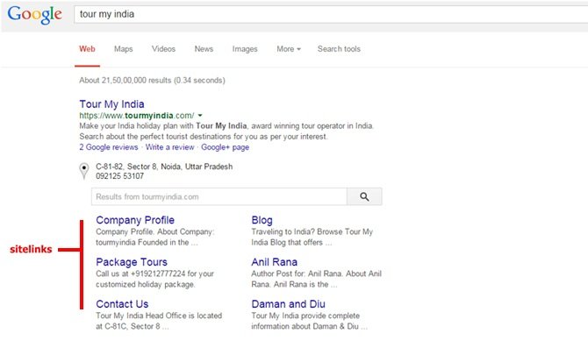Open the Tour My India result title

[x=111, y=104]
